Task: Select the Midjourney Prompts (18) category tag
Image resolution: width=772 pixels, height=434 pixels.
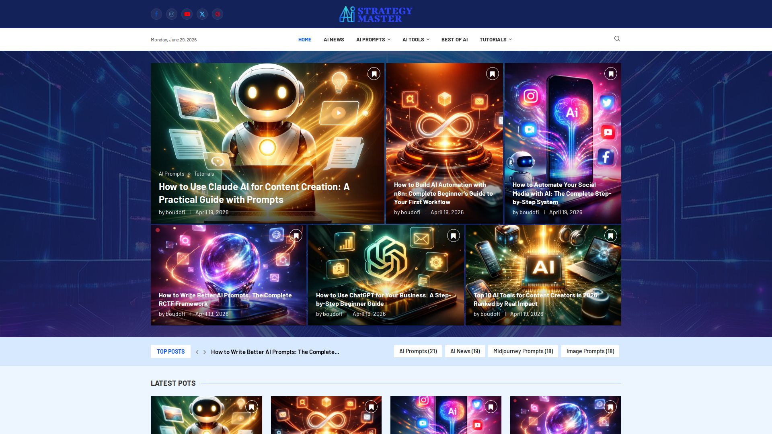Action: (523, 351)
